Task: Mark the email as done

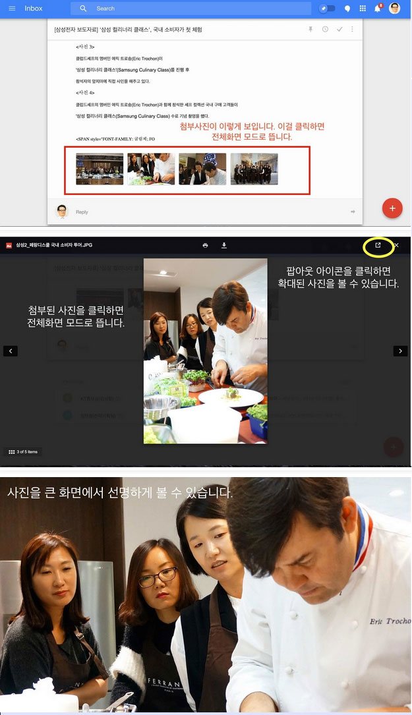Action: (339, 30)
